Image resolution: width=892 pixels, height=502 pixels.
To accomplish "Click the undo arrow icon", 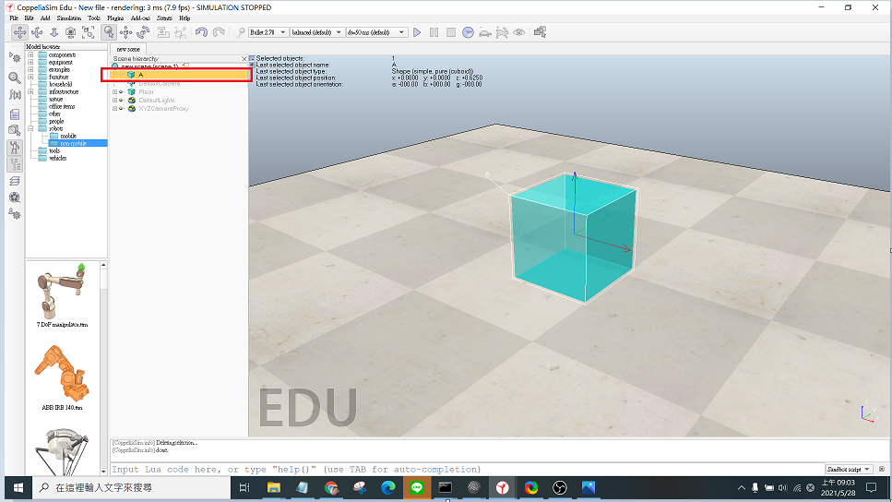I will pyautogui.click(x=201, y=32).
